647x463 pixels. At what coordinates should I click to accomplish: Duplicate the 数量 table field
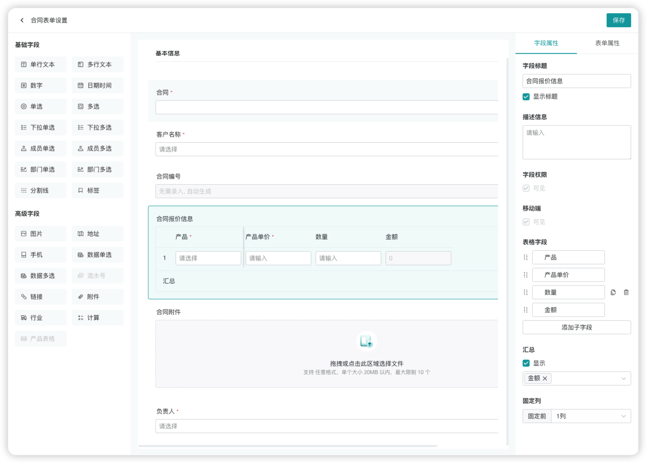612,292
